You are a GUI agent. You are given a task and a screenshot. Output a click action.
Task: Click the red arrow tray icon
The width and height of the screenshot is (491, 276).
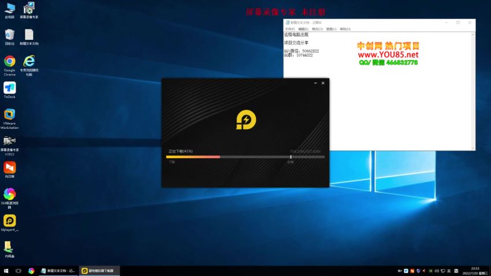pos(424,271)
